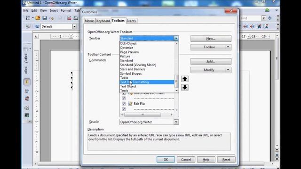Select Stars and Banners in the list
301x169 pixels.
147,69
